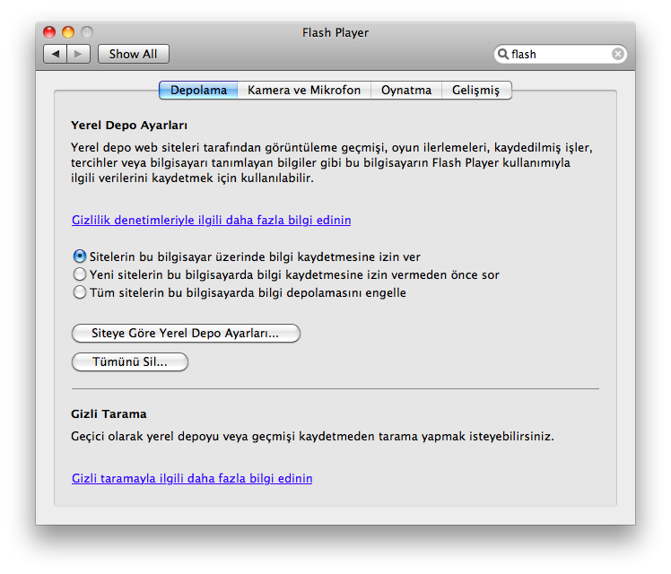Clear the search field with the X icon
671x574 pixels.
pos(618,54)
